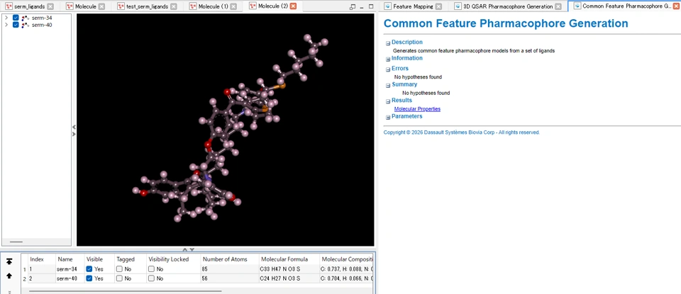The image size is (681, 294).
Task: Collapse the Summary section
Action: click(388, 86)
